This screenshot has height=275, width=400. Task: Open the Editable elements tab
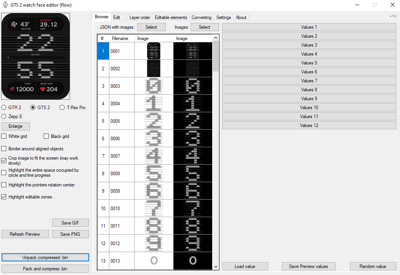(171, 17)
